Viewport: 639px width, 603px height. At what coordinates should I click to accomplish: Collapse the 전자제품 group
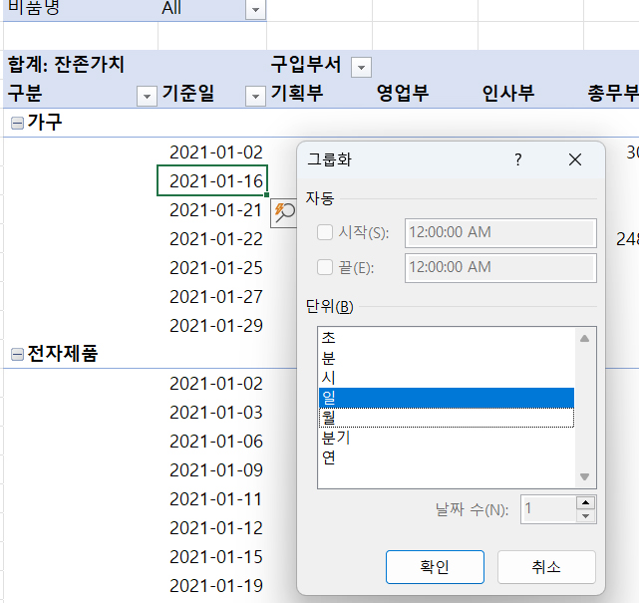point(16,354)
